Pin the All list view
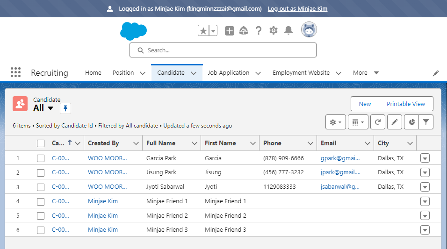447x249 pixels. 65,108
